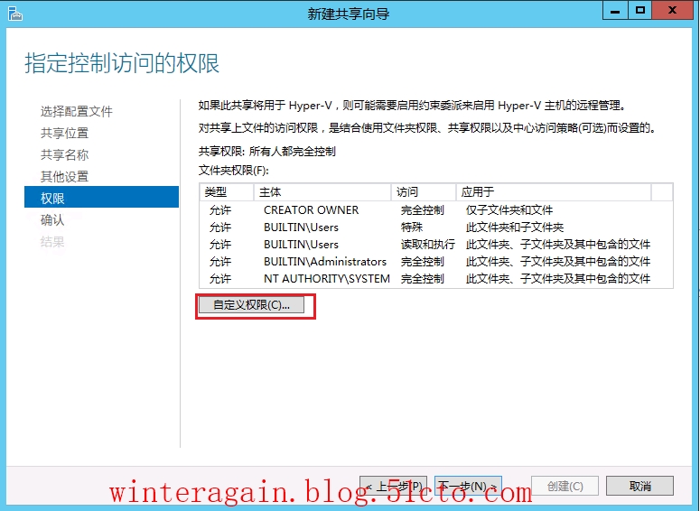Go to 共享位置 step
Image resolution: width=700 pixels, height=511 pixels.
64,133
